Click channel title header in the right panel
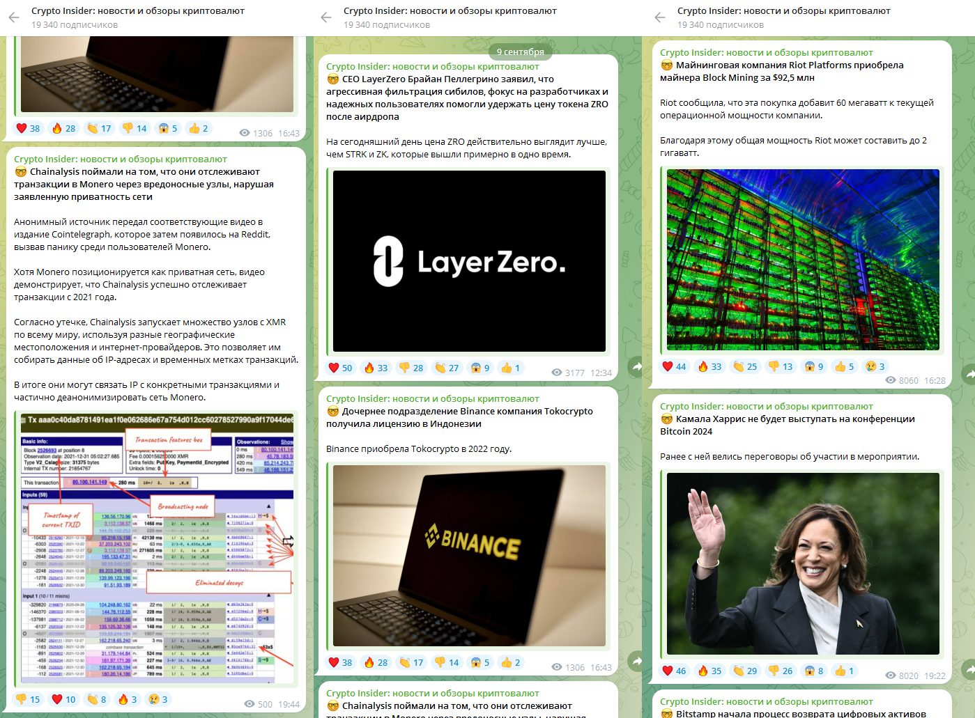This screenshot has height=718, width=975. tap(784, 11)
